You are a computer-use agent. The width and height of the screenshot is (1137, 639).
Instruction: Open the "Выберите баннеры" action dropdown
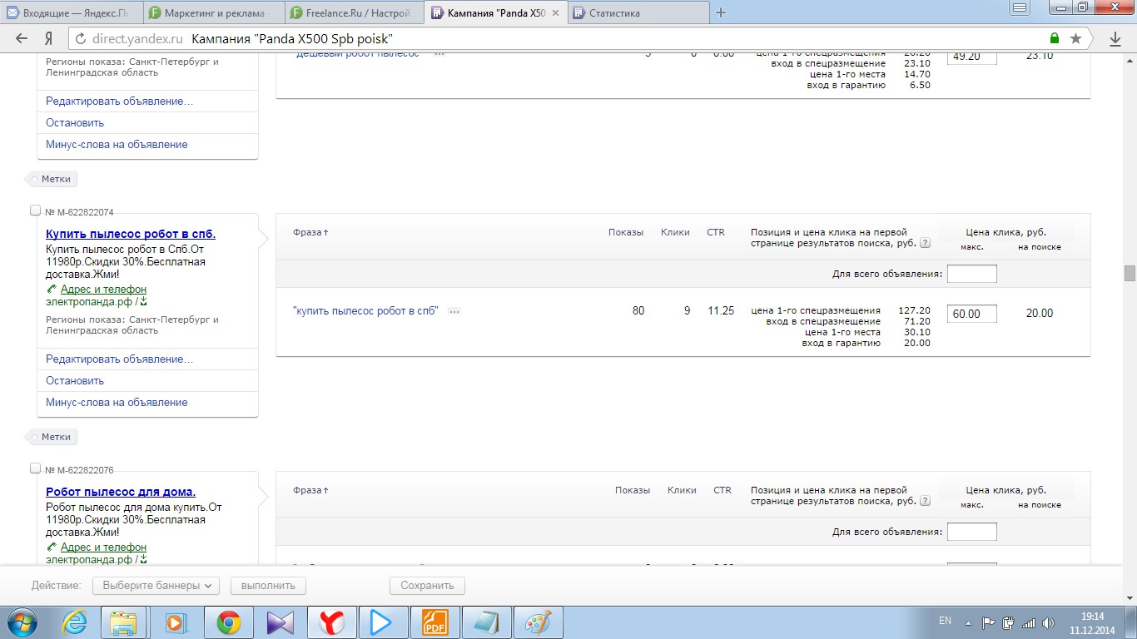pyautogui.click(x=156, y=586)
